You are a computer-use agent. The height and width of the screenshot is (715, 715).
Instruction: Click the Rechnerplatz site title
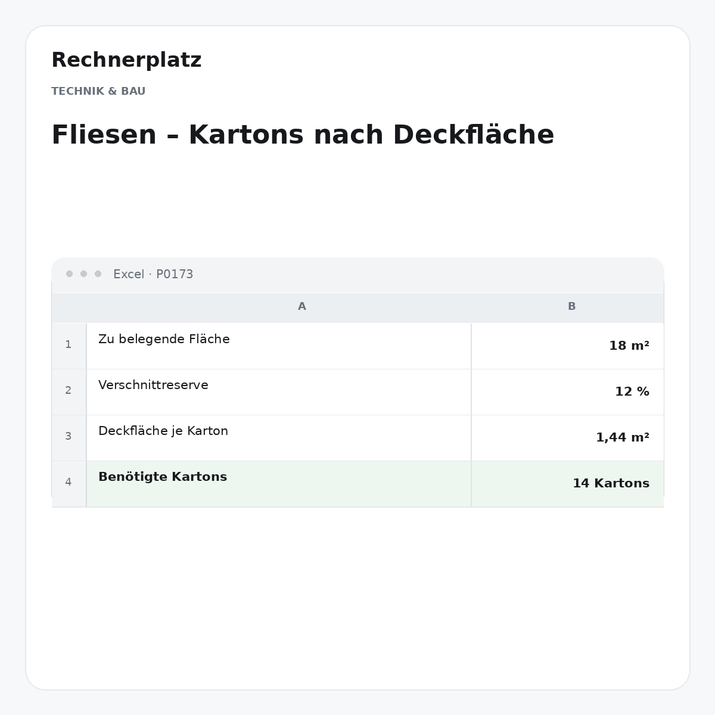(x=126, y=60)
